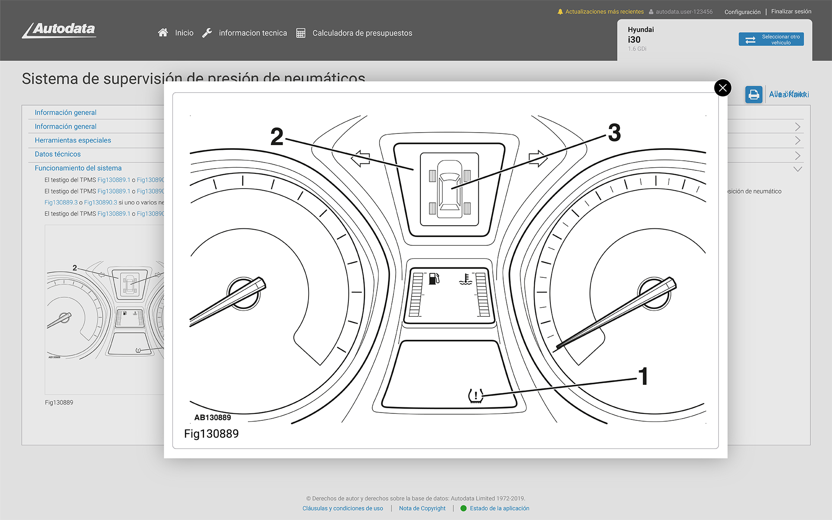Screen dimensions: 832x520
Task: Open informacion tecnica menu
Action: click(x=253, y=33)
